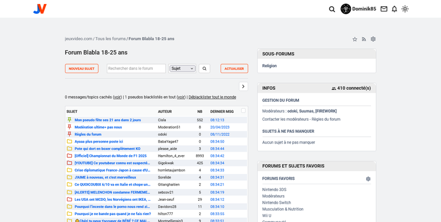Click folder icon of ALERTE MELENCHON topic
The image size is (441, 222).
click(69, 192)
